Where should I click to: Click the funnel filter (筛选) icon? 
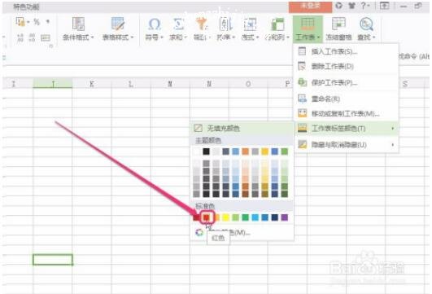click(202, 24)
